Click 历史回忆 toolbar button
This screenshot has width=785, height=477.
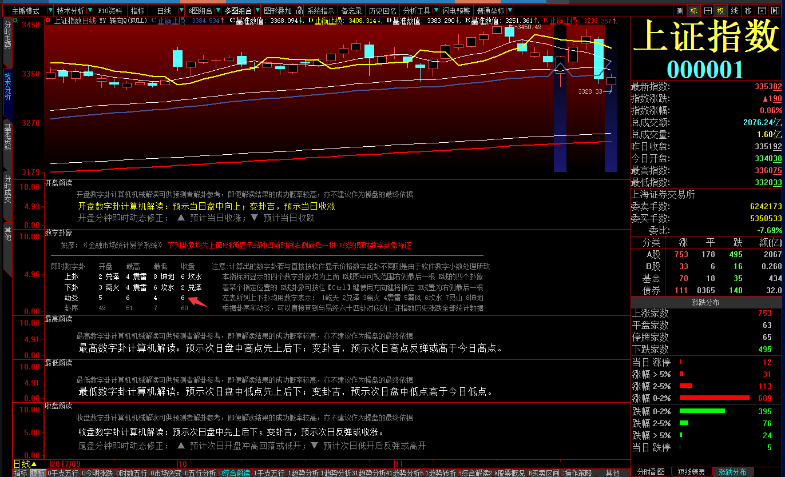coord(382,11)
